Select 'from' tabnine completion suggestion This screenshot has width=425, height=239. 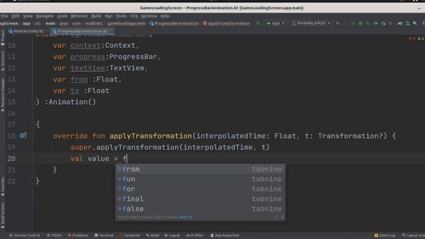[x=201, y=169]
